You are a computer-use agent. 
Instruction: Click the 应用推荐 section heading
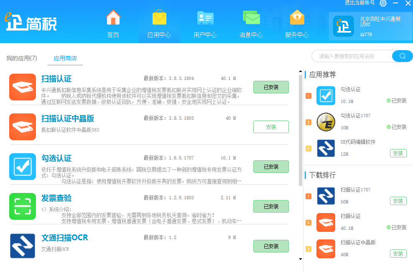pos(322,75)
